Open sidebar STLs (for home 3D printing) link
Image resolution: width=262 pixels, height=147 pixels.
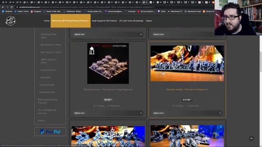pos(47,111)
